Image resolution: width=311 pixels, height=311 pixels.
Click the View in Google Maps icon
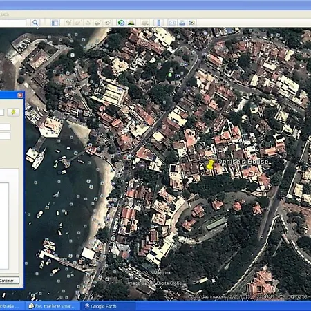(x=191, y=23)
